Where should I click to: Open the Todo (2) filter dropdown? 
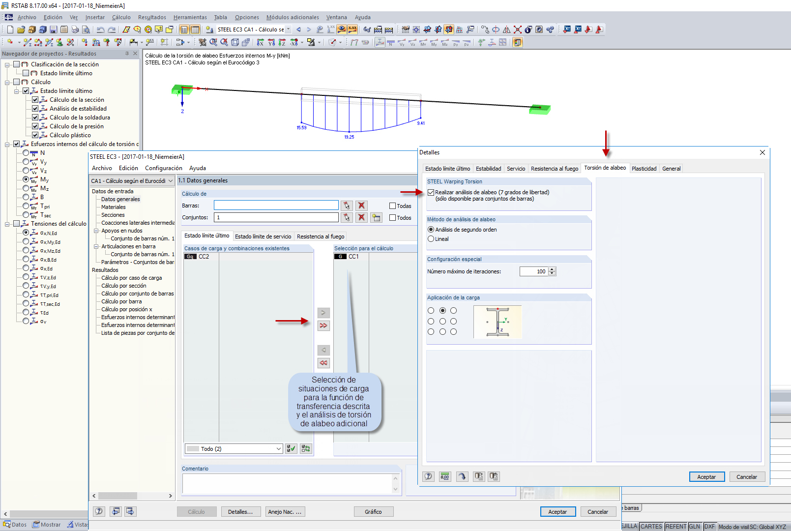pos(279,449)
